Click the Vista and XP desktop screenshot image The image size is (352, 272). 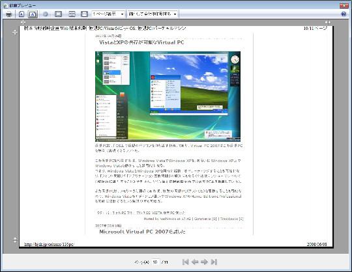tap(168, 96)
